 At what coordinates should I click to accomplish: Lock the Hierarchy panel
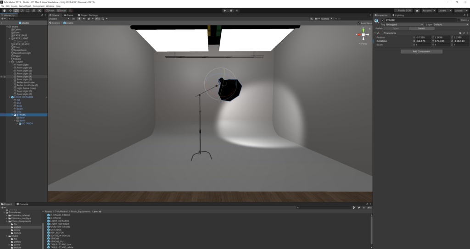pyautogui.click(x=42, y=15)
